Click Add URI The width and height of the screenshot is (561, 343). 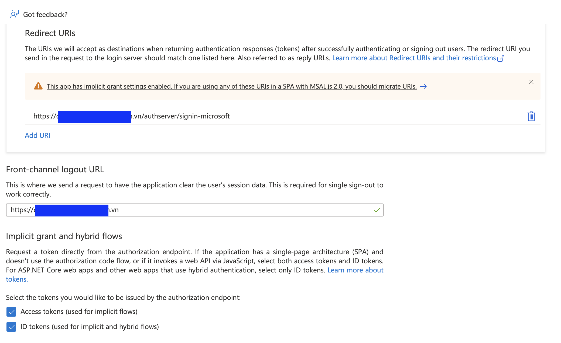click(x=37, y=135)
